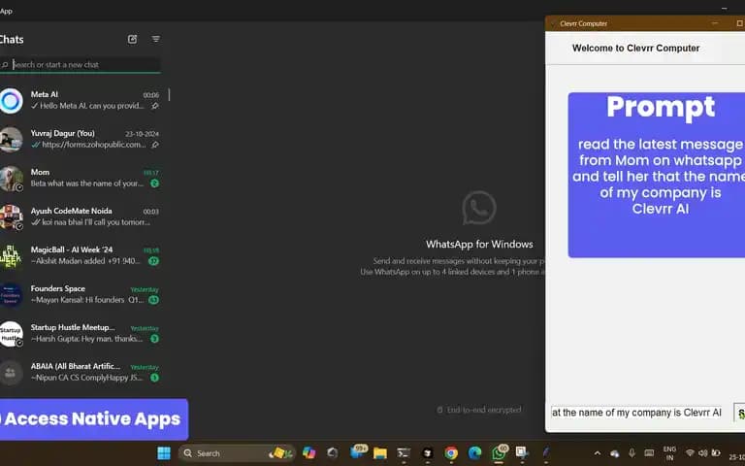Image resolution: width=745 pixels, height=466 pixels.
Task: Open the feather pen app in taskbar
Action: (x=546, y=453)
